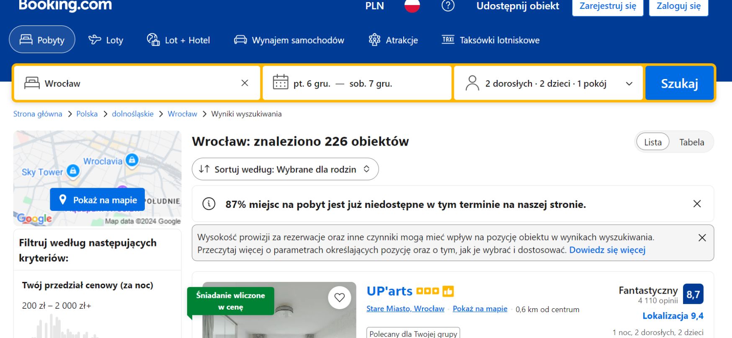
Task: Select the Lot + Hotel tab
Action: [178, 40]
